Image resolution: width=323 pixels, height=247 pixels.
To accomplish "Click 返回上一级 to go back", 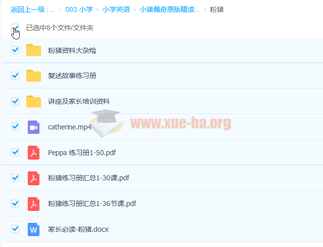I will (x=28, y=9).
